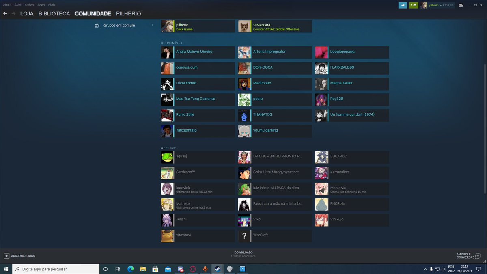Open friend FLAPXBALD98
Screen dimensions: 487x274
coord(352,68)
